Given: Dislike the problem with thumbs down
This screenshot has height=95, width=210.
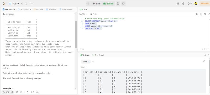Looking at the screenshot, I should click(12, 92).
